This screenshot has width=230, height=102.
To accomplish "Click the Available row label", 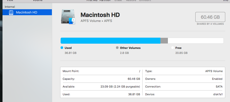I will click(x=69, y=87).
